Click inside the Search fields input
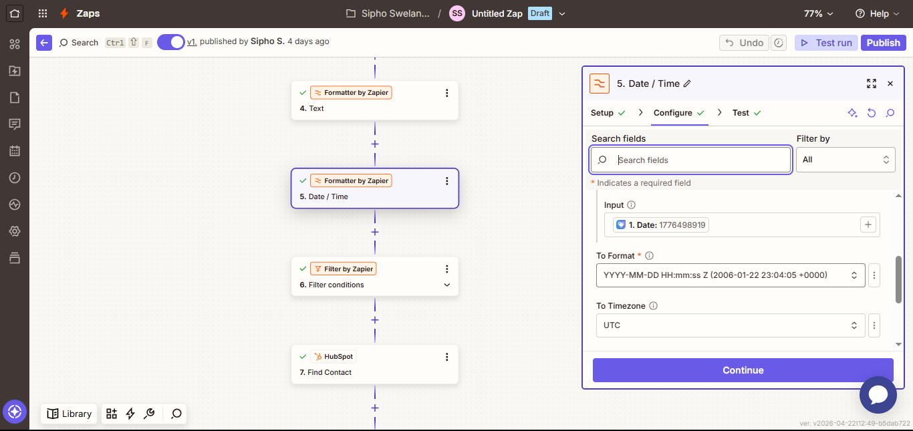 point(691,160)
